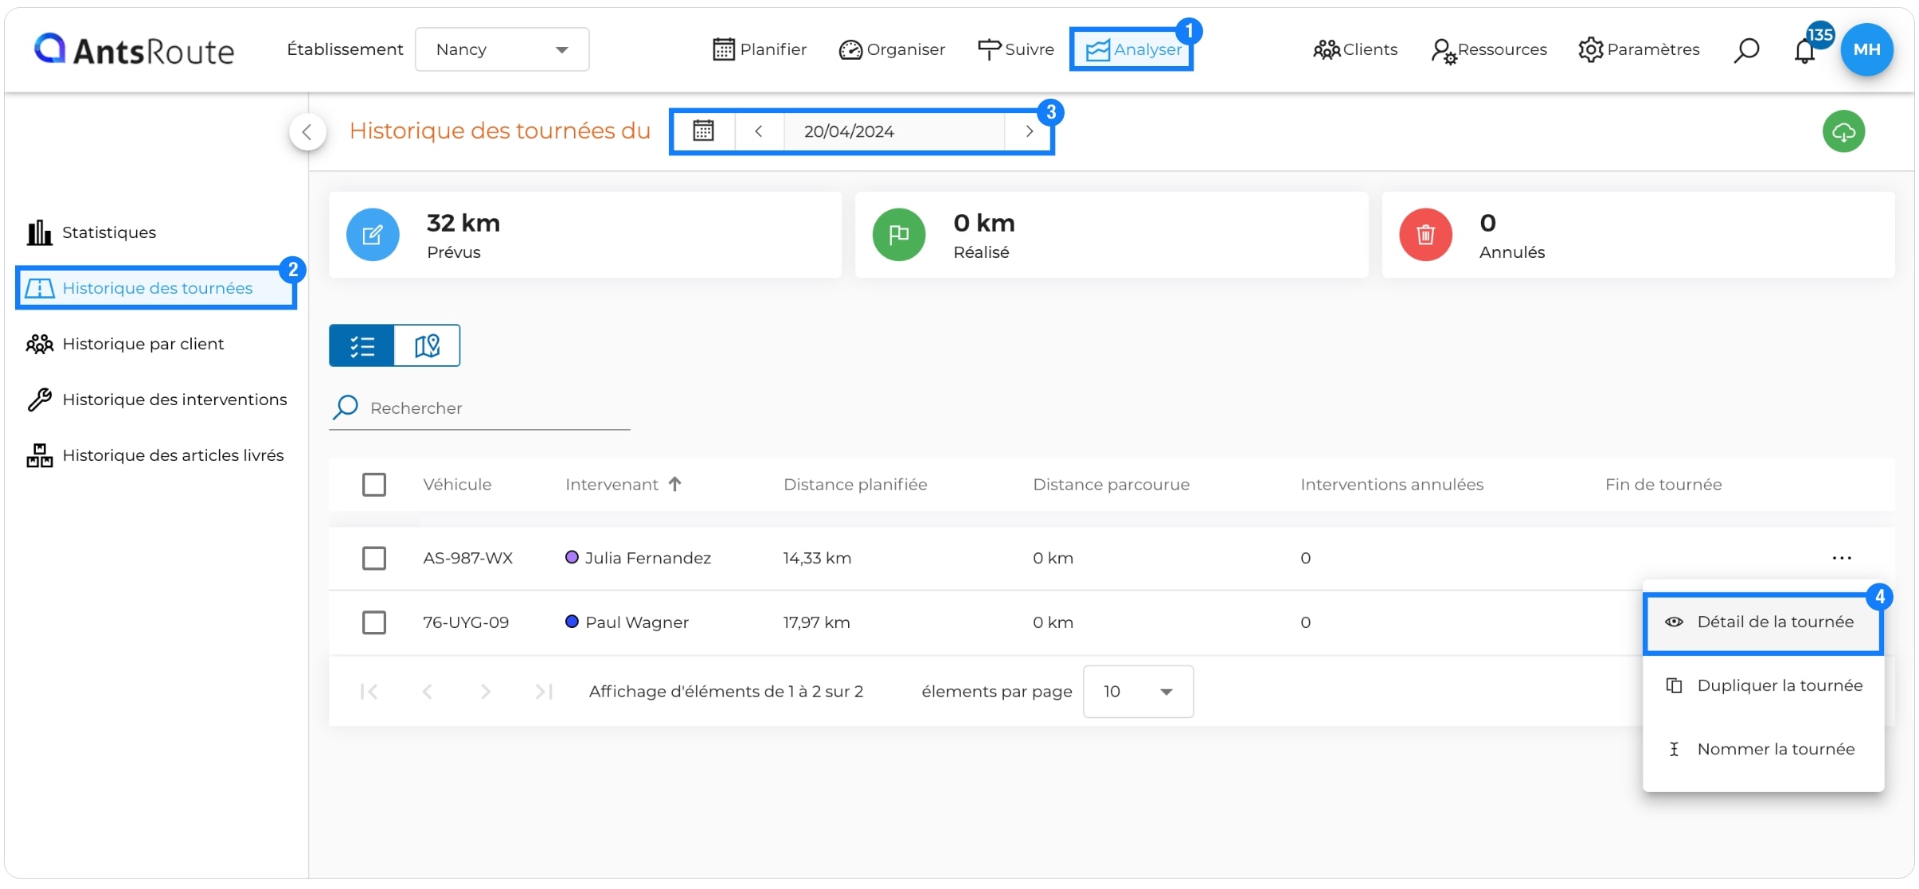Sort by Intervenant column
Screen dimensions: 1919x889
612,485
